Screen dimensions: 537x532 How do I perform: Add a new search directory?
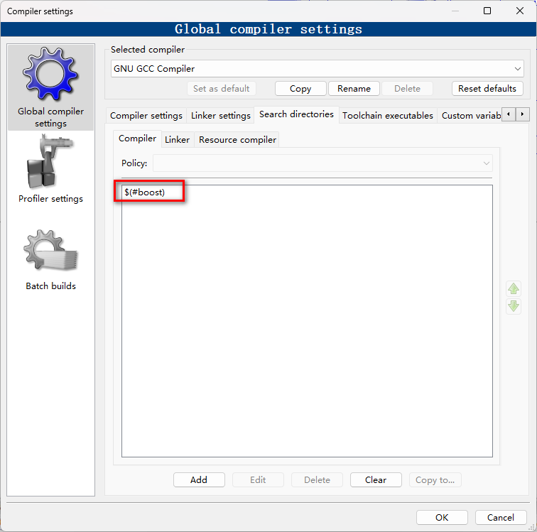coord(199,480)
